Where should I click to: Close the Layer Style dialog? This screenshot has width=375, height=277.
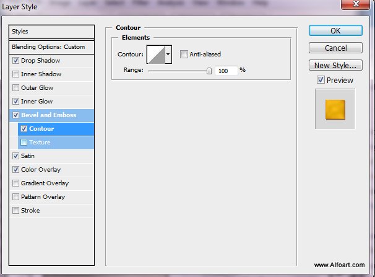[356, 4]
